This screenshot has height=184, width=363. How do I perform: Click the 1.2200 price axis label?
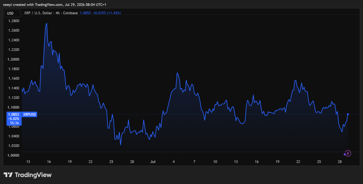[x=14, y=50]
